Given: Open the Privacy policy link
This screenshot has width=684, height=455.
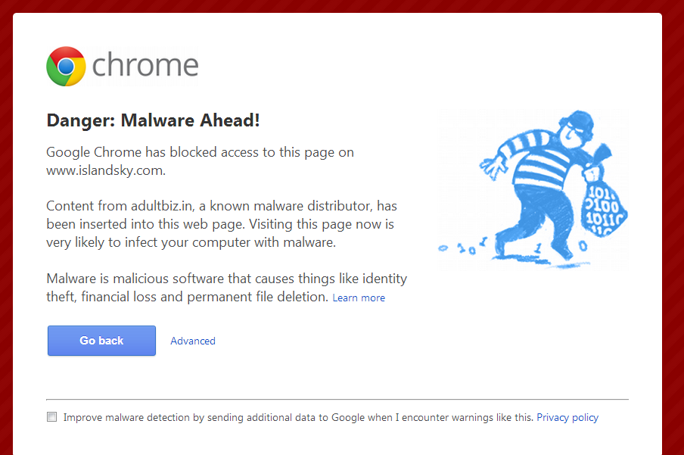Looking at the screenshot, I should [x=567, y=417].
